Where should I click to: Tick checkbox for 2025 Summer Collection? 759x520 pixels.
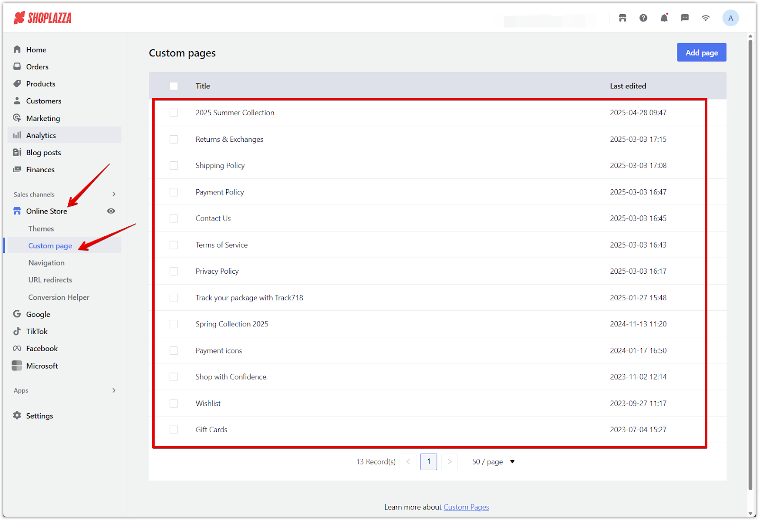(x=174, y=113)
